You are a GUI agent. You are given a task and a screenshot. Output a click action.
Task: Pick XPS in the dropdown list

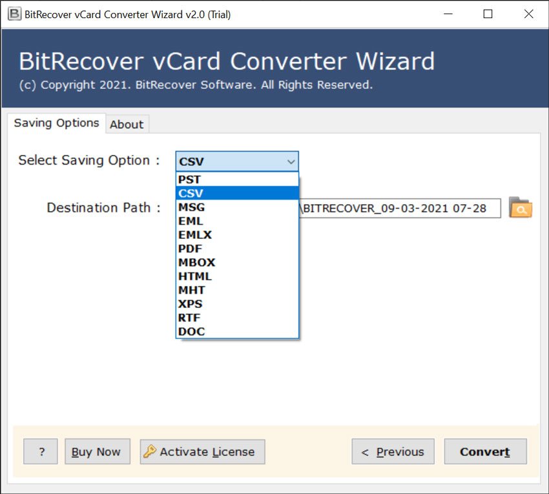237,304
